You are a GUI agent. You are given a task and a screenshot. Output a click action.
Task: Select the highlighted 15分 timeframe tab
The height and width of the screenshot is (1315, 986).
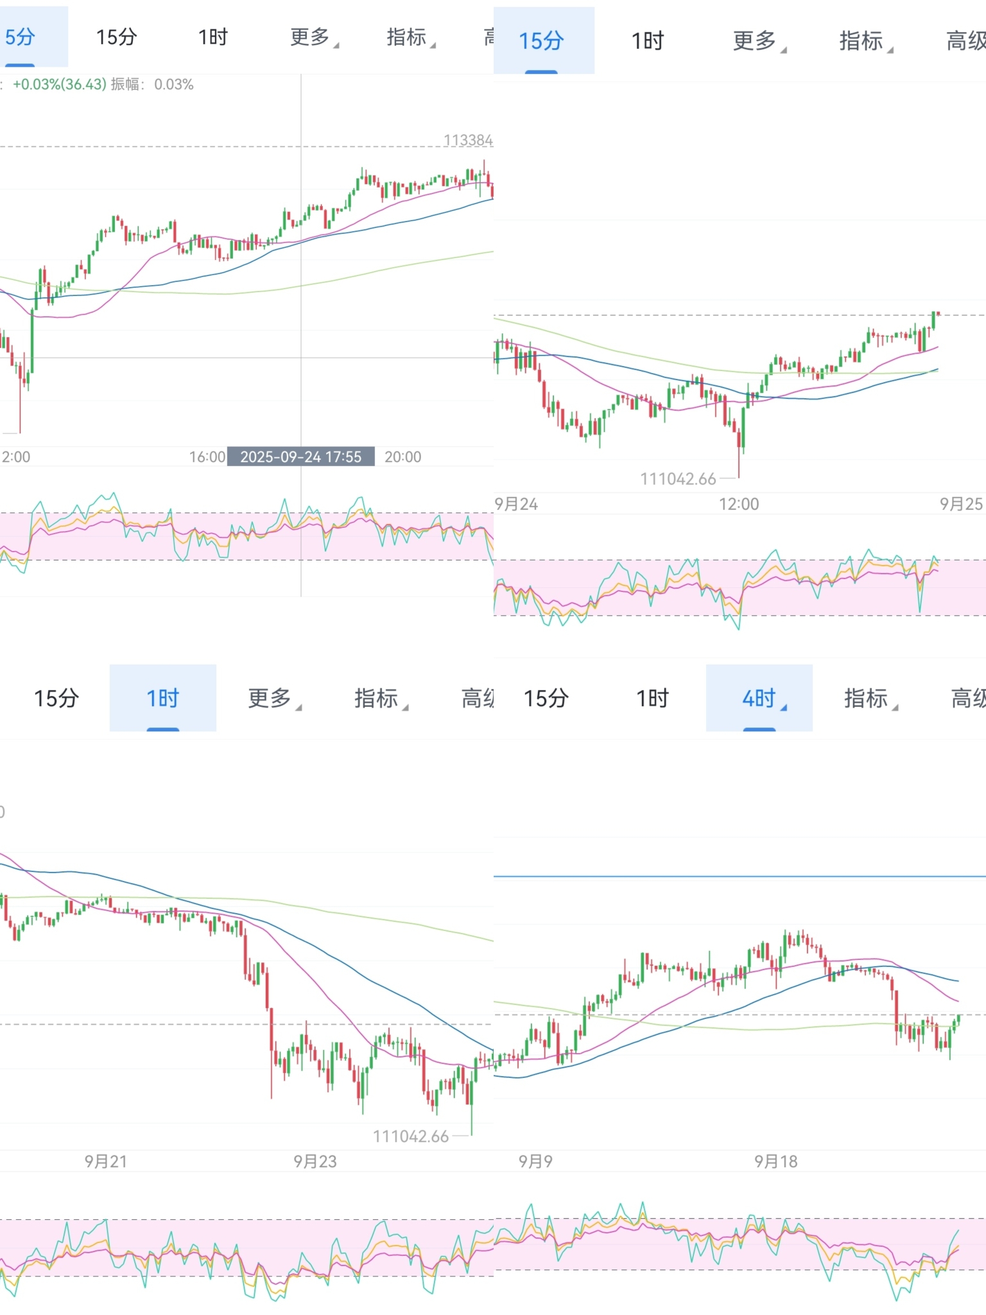542,40
